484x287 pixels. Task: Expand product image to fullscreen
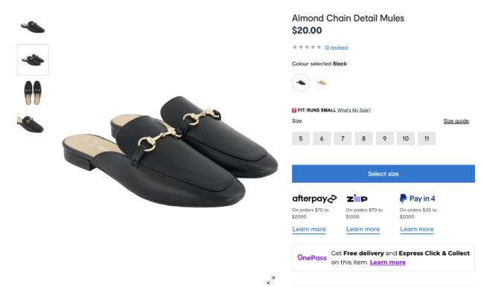tap(271, 280)
